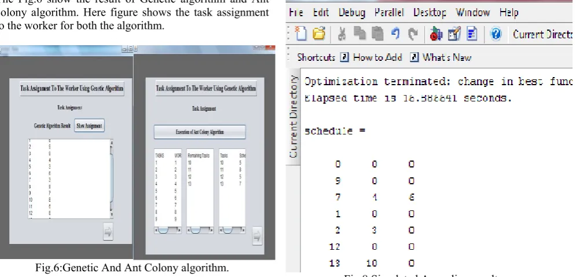Open the Window menu
The image size is (576, 277).
tap(472, 13)
